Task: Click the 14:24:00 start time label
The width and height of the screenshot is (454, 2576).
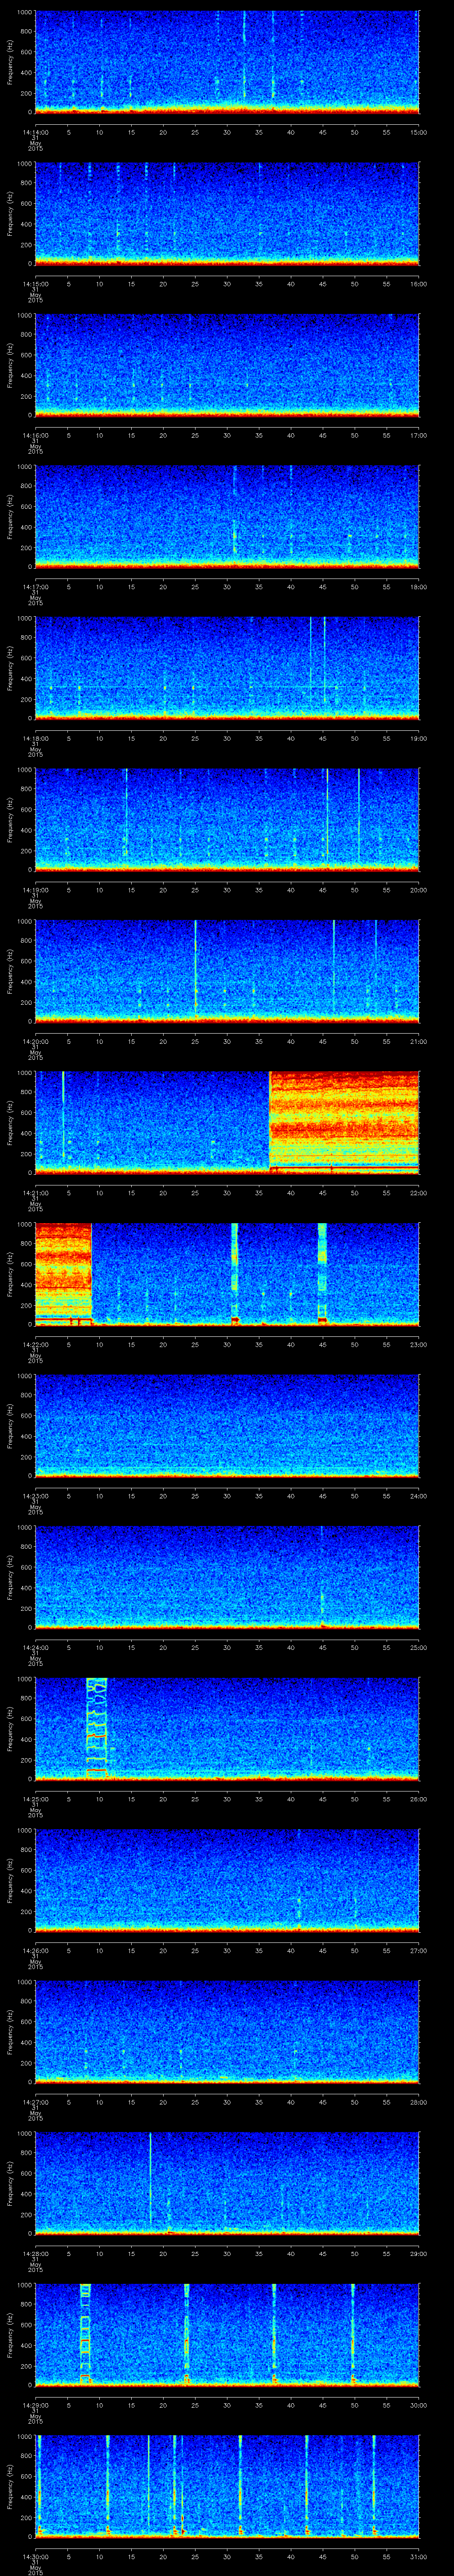Action: pyautogui.click(x=35, y=1647)
